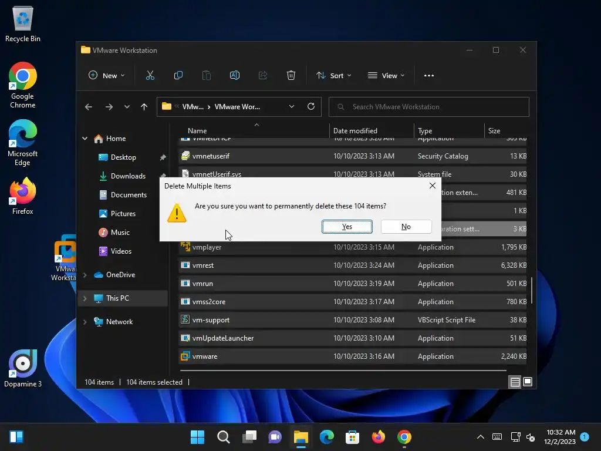Click the Search VMware Workstation field
Viewport: 601px width, 451px height.
pos(429,107)
